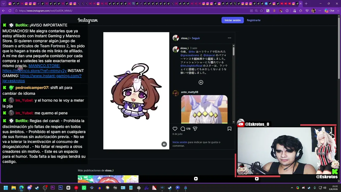Open the @gracieabrams mention link
The image size is (341, 192).
coord(190,55)
